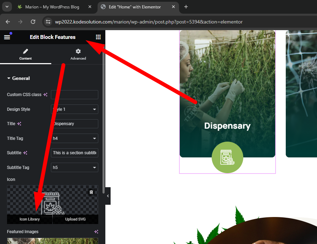Open a new browser tab
The height and width of the screenshot is (244, 317).
click(186, 7)
